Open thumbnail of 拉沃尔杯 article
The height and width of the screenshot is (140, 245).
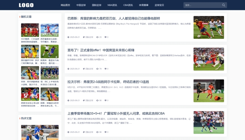pyautogui.click(x=209, y=91)
